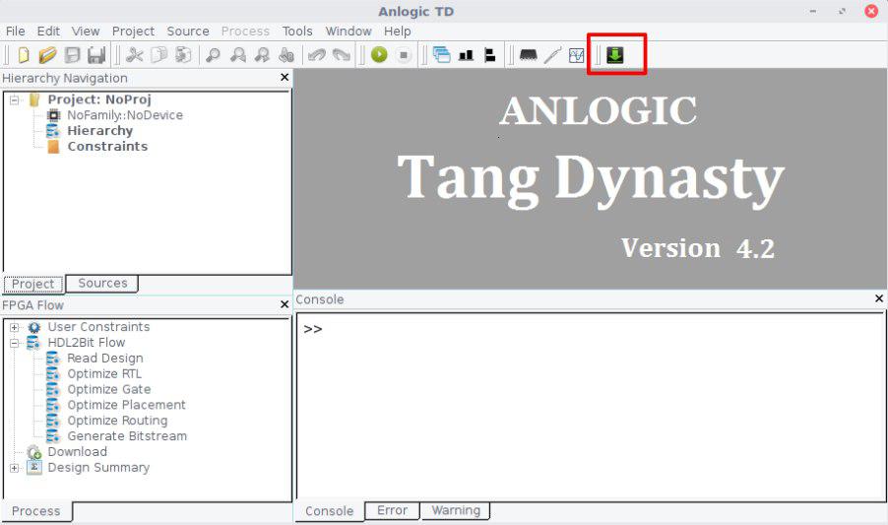Select Download in the FPGA Flow
The image size is (888, 525).
click(x=77, y=451)
